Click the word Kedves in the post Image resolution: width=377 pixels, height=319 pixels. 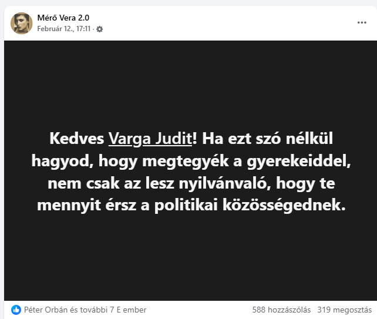click(77, 139)
